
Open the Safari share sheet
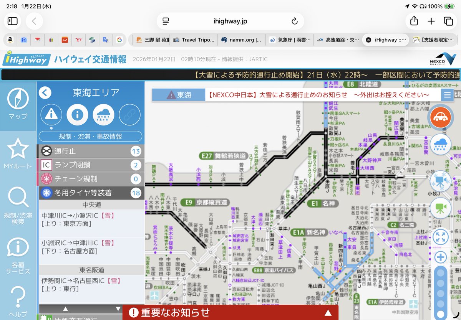coord(414,21)
